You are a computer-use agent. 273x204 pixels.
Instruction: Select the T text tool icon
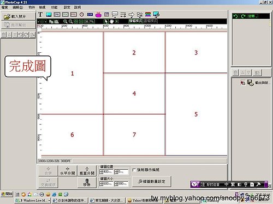(40, 15)
